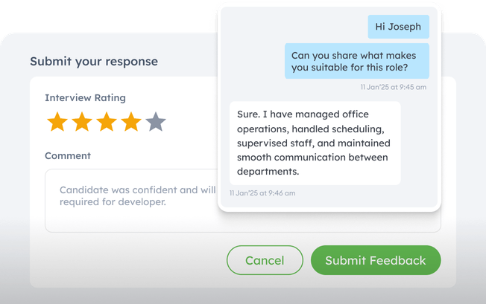This screenshot has height=304, width=486.
Task: Click Submit Feedback
Action: [376, 260]
